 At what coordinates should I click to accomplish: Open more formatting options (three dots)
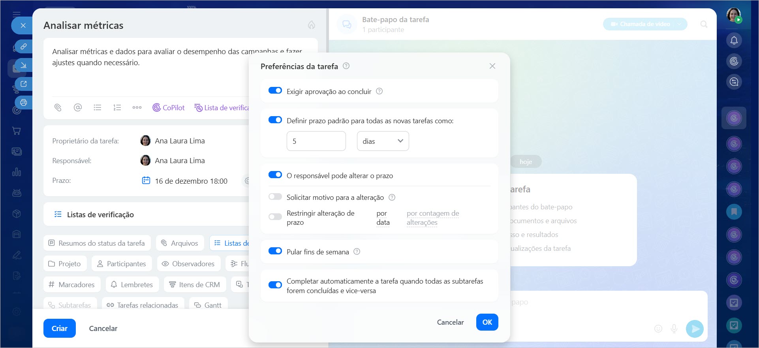coord(137,107)
